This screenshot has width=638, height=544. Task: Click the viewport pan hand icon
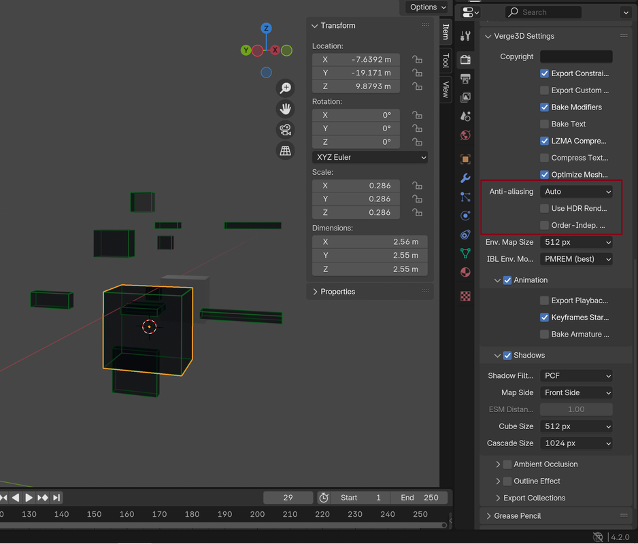[x=285, y=109]
